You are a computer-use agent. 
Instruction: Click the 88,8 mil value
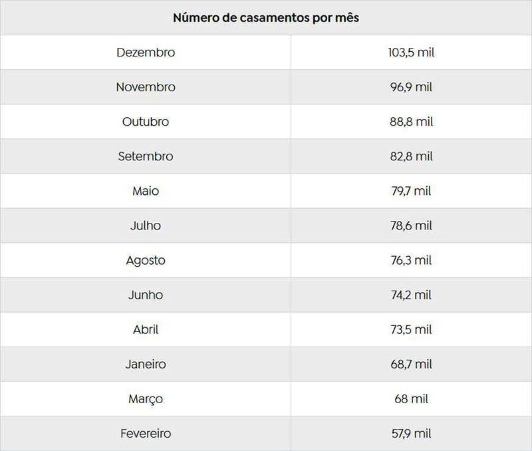tap(411, 122)
